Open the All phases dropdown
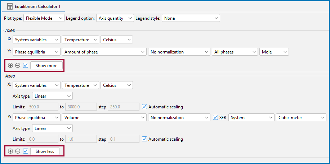 (235, 52)
